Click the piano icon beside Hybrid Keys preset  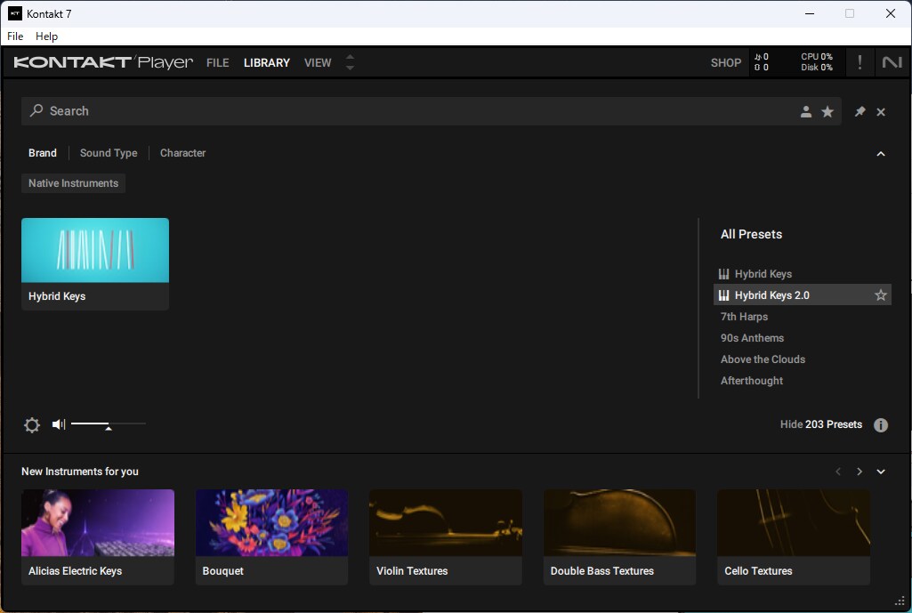724,274
